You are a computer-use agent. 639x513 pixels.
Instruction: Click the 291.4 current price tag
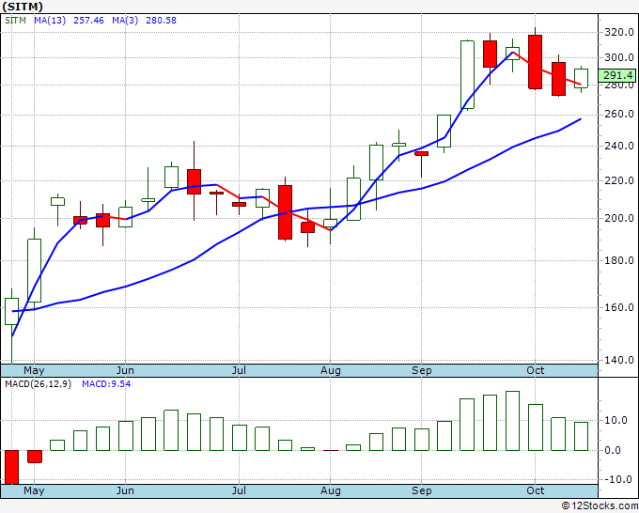pyautogui.click(x=617, y=75)
